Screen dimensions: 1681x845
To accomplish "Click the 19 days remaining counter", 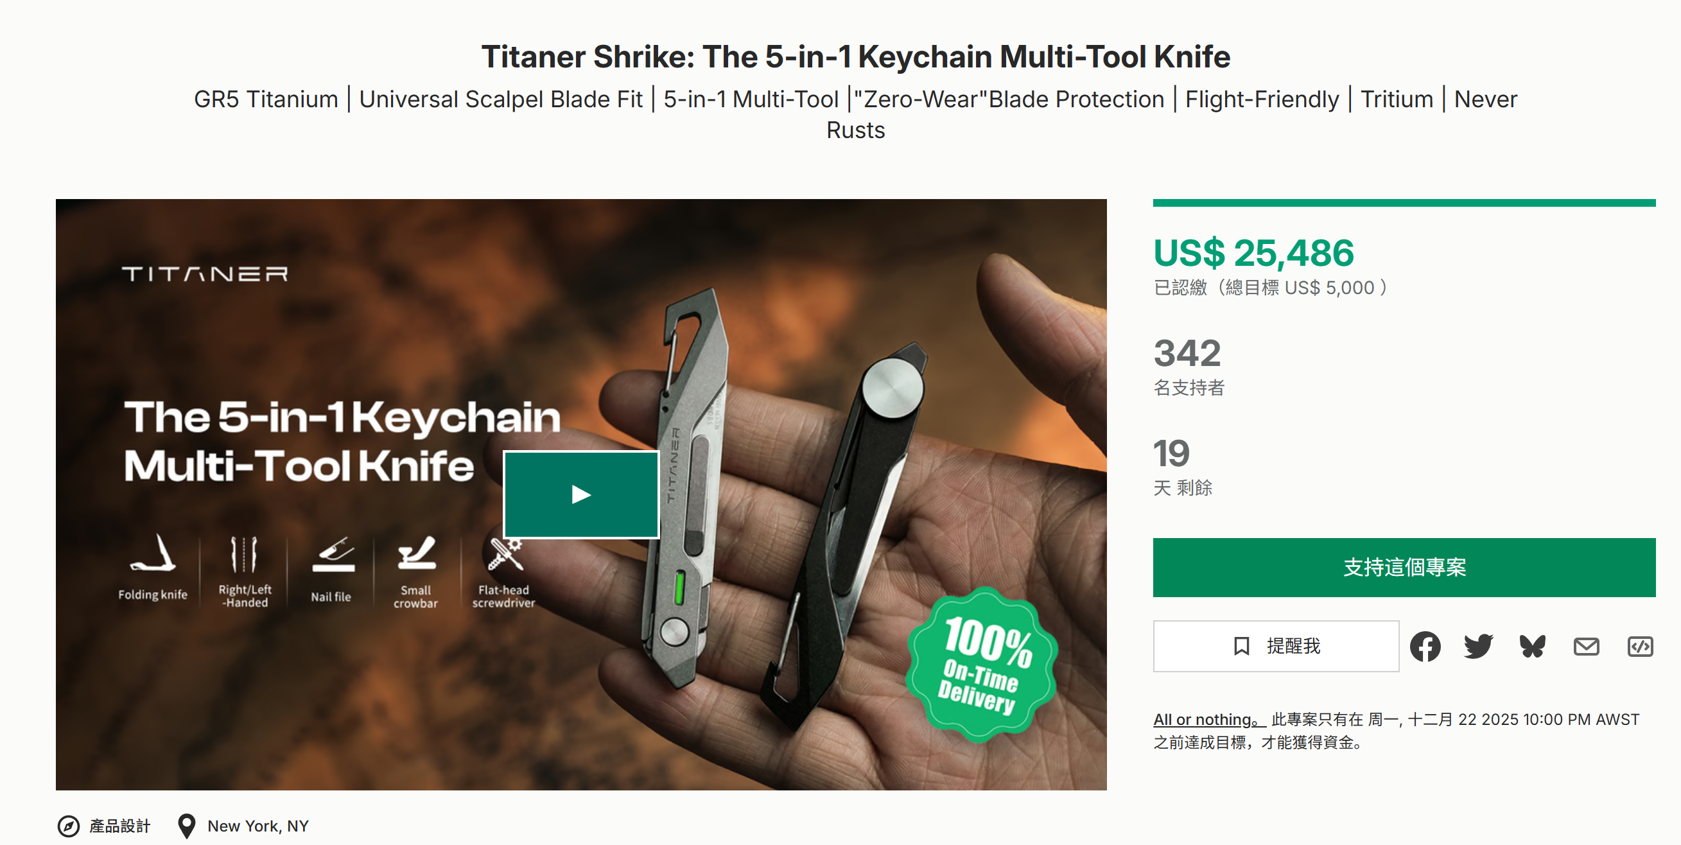I will pyautogui.click(x=1171, y=453).
